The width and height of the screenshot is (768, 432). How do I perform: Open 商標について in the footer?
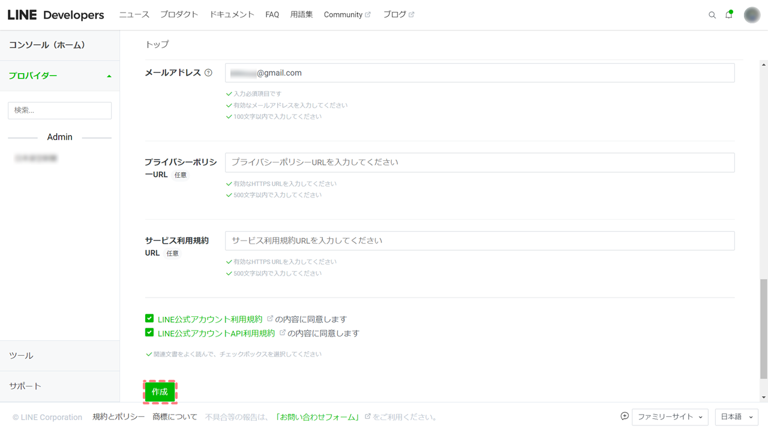point(175,417)
